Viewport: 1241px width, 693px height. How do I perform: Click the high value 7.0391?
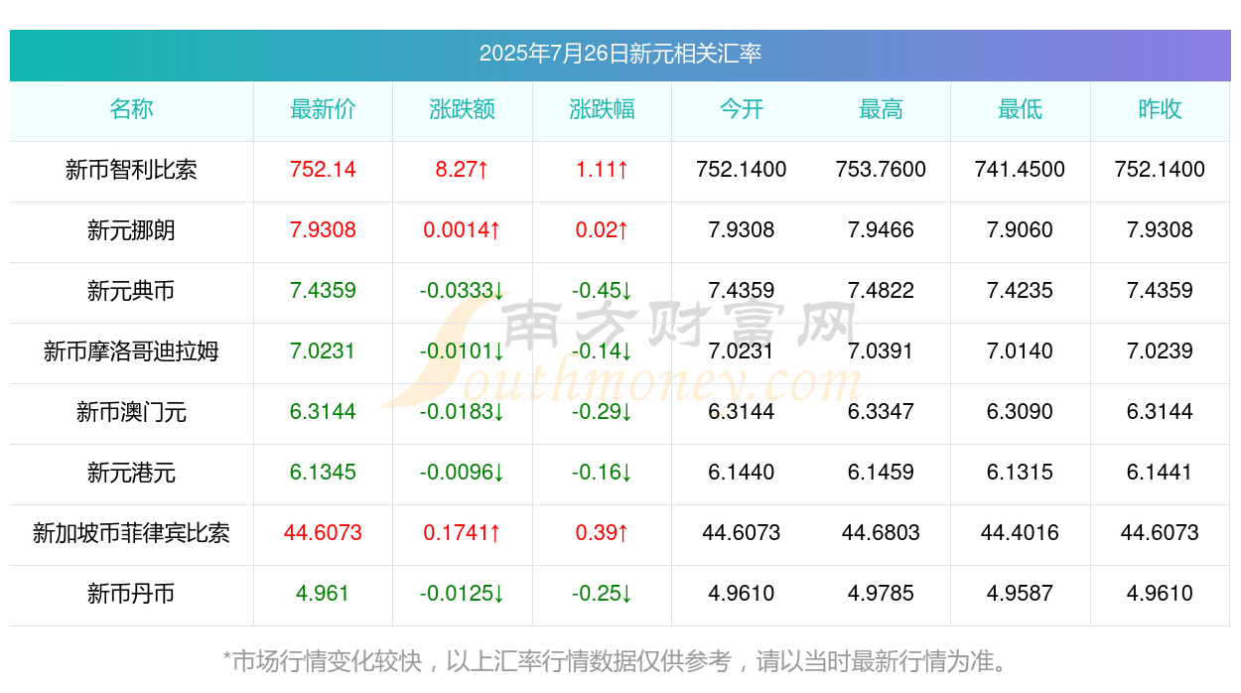(x=881, y=351)
